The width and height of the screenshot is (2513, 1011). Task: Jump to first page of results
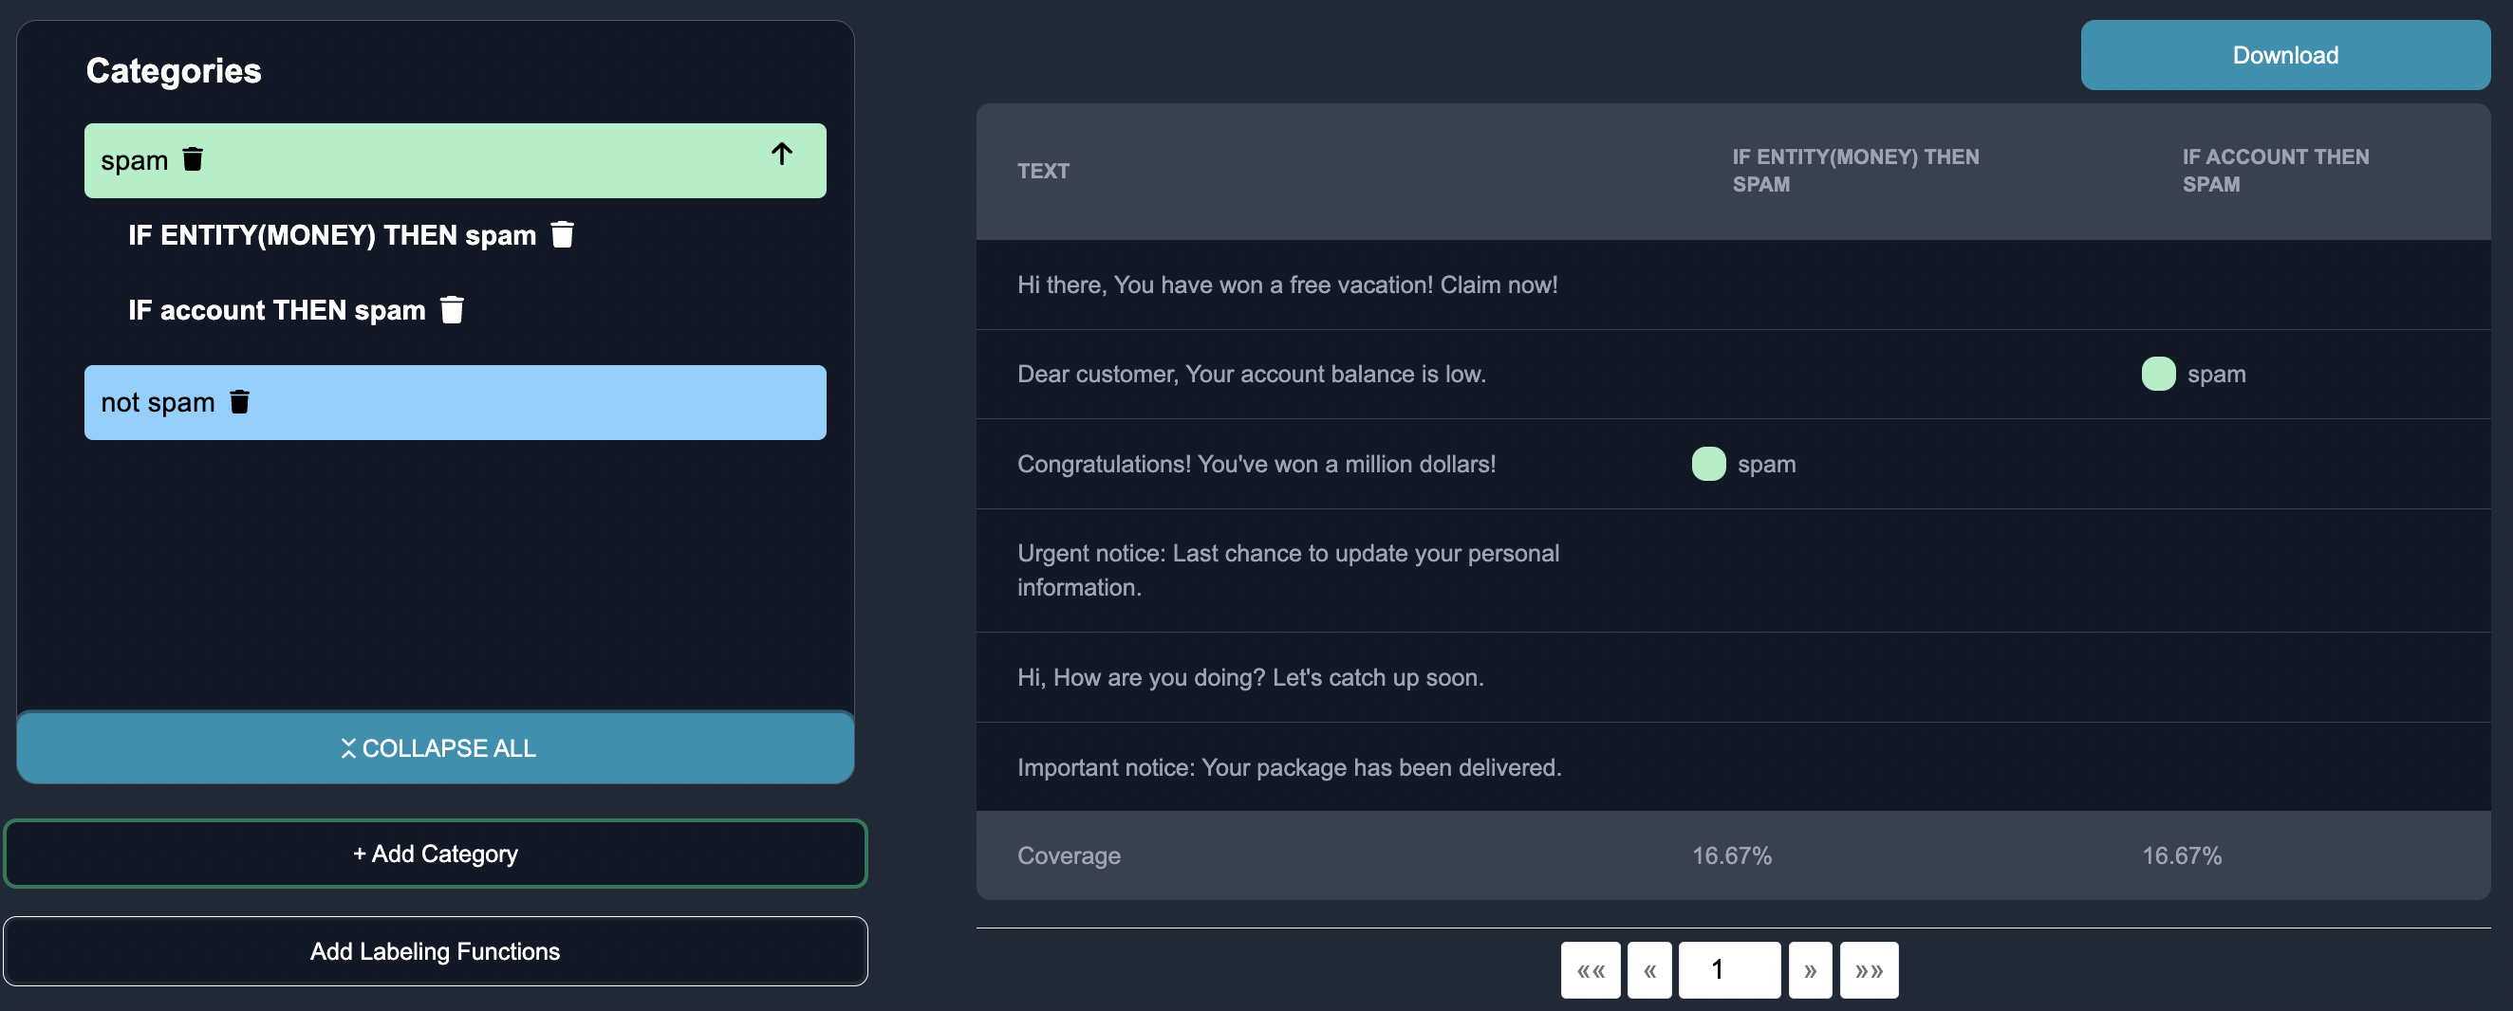coord(1591,970)
